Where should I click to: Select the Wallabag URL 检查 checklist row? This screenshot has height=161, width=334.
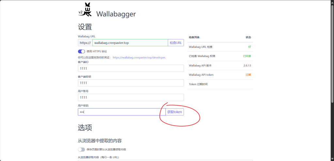[220, 47]
